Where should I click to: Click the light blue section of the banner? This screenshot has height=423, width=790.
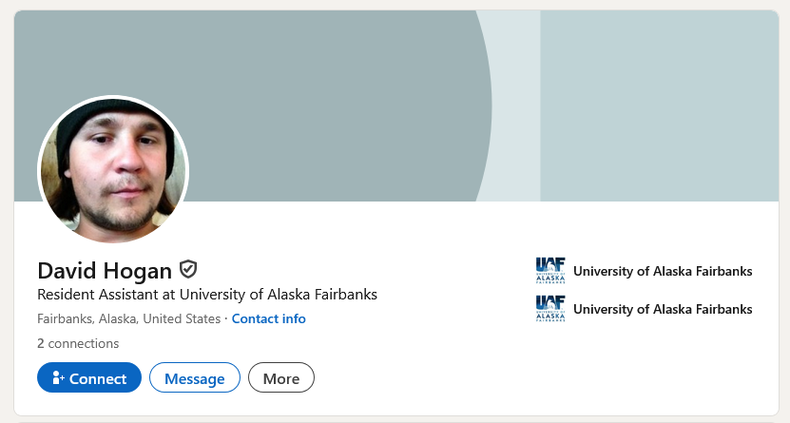pos(656,105)
